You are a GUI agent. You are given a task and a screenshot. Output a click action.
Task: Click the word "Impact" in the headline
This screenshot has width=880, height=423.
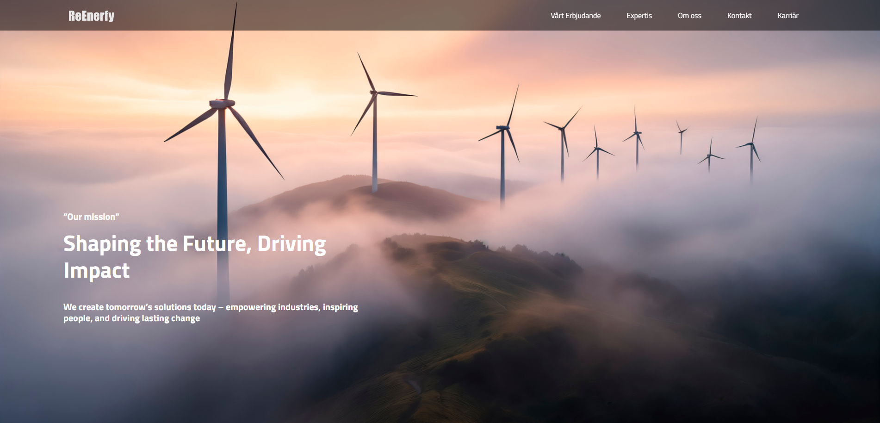coord(96,271)
